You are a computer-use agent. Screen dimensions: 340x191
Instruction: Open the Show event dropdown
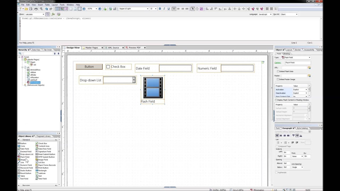[43, 14]
